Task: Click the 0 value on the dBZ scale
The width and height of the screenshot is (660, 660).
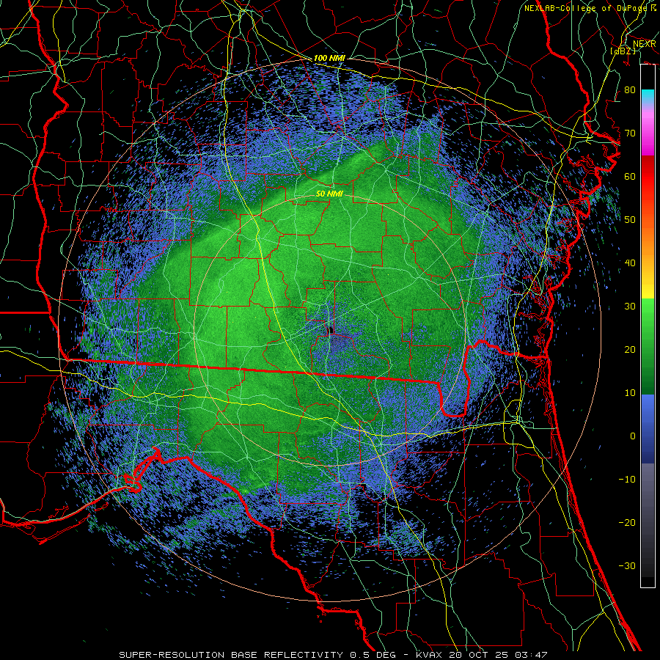Action: (633, 436)
